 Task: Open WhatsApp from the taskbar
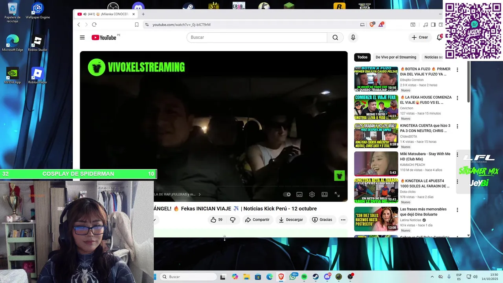coord(293,277)
